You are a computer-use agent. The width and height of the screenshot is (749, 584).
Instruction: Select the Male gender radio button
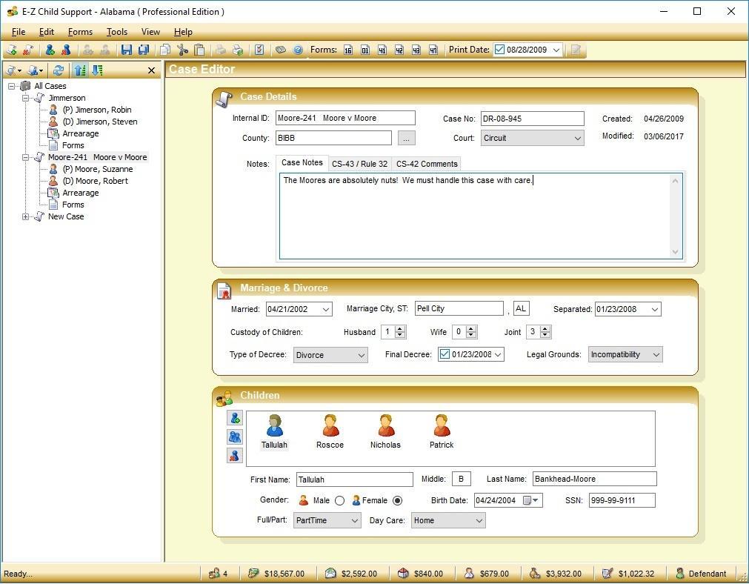tap(339, 500)
